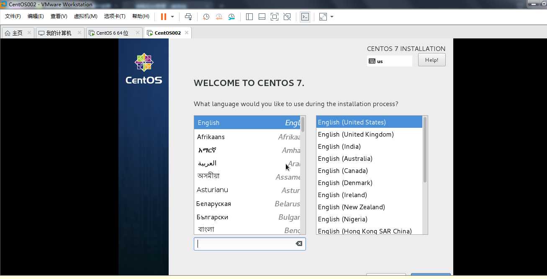Click the Help! button
The image size is (547, 279).
click(431, 60)
